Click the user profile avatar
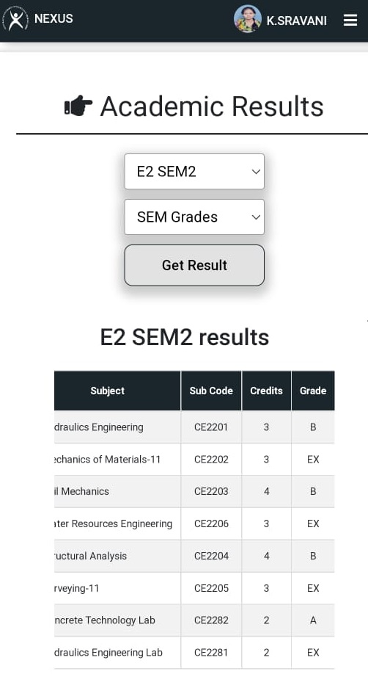 (x=248, y=19)
